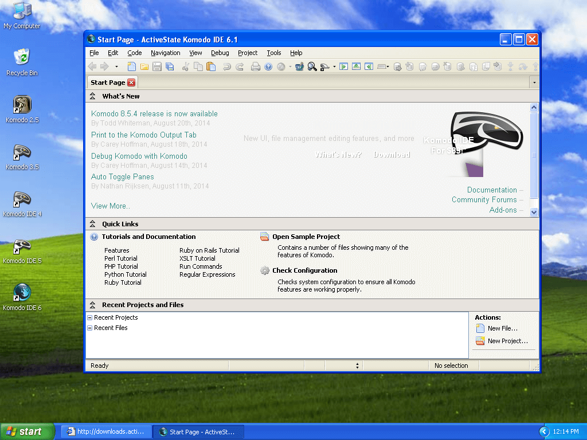Collapse the Recent Files tree node
This screenshot has height=440, width=587.
90,328
